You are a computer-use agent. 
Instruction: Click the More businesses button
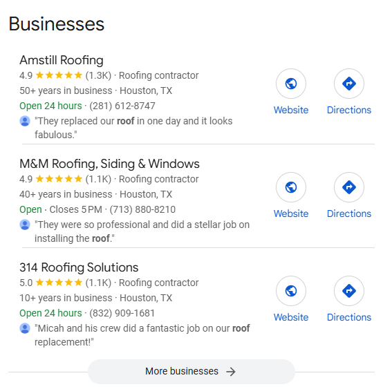(x=192, y=372)
